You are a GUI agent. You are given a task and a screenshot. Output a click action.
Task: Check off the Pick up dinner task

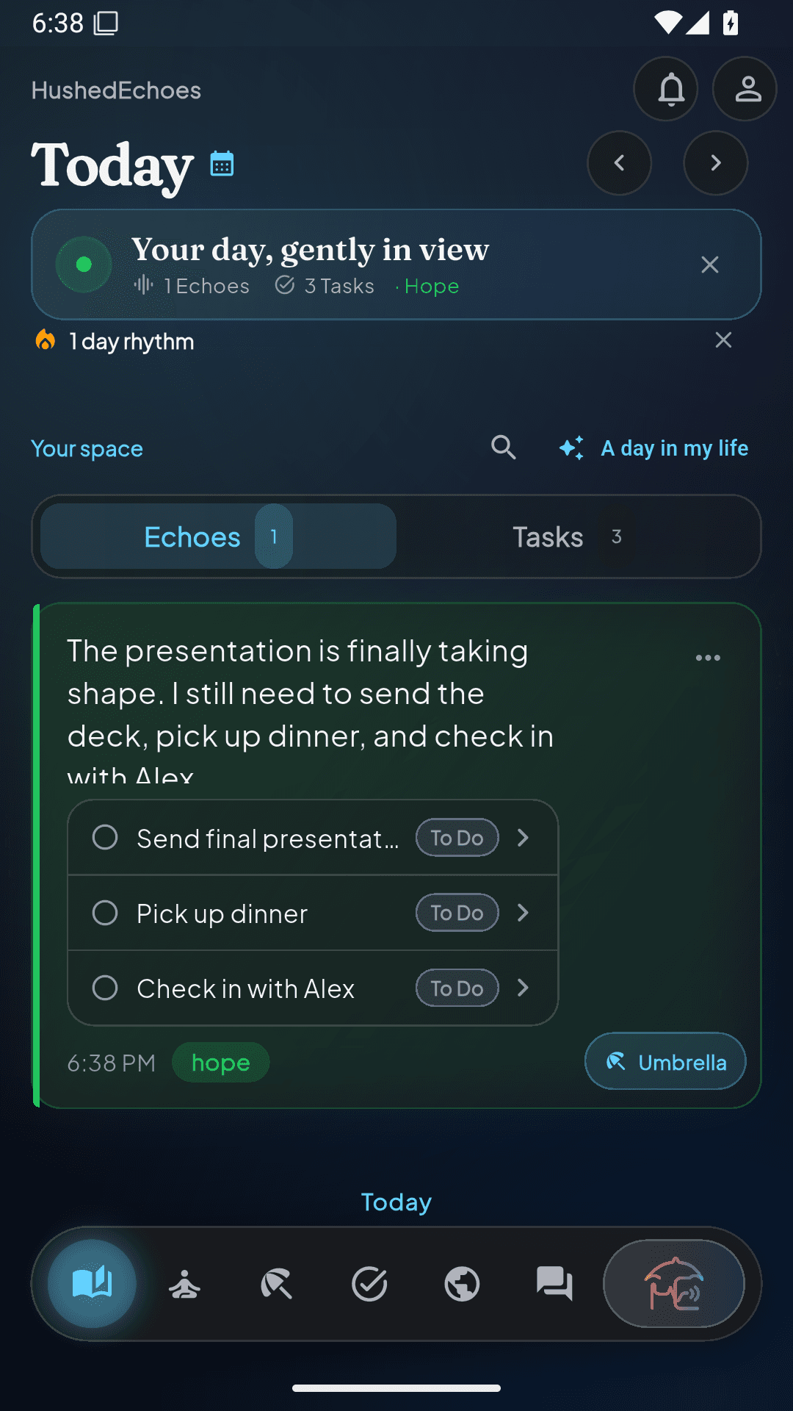105,913
